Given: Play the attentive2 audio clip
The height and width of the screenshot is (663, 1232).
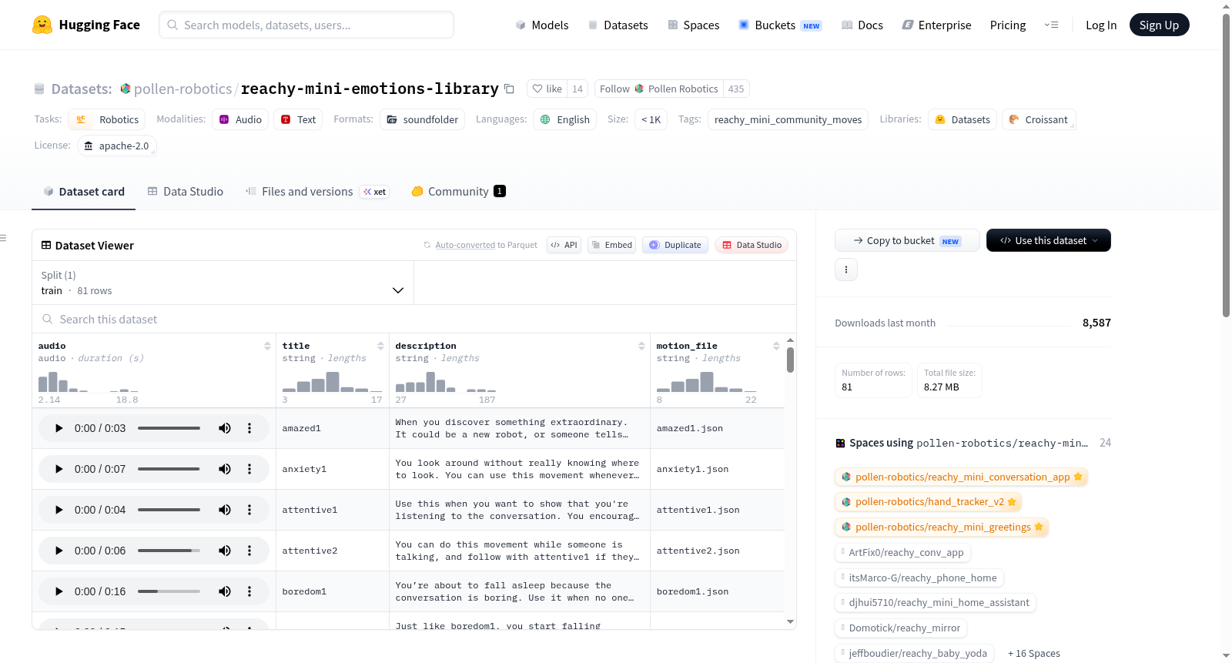Looking at the screenshot, I should [x=59, y=551].
